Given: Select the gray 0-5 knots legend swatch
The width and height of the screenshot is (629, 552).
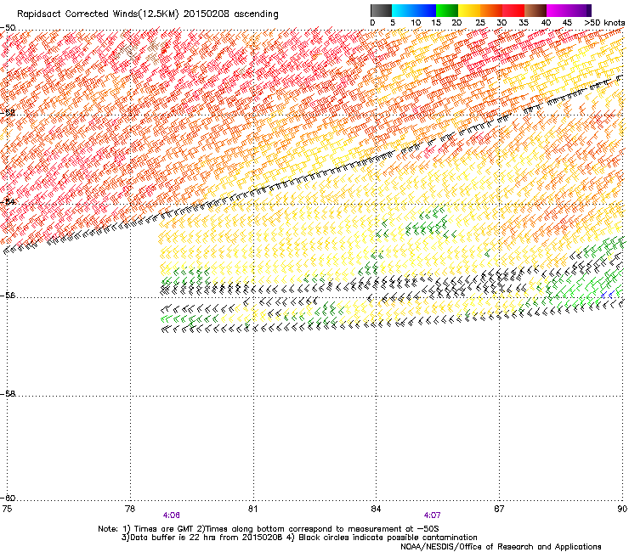Looking at the screenshot, I should click(x=381, y=10).
